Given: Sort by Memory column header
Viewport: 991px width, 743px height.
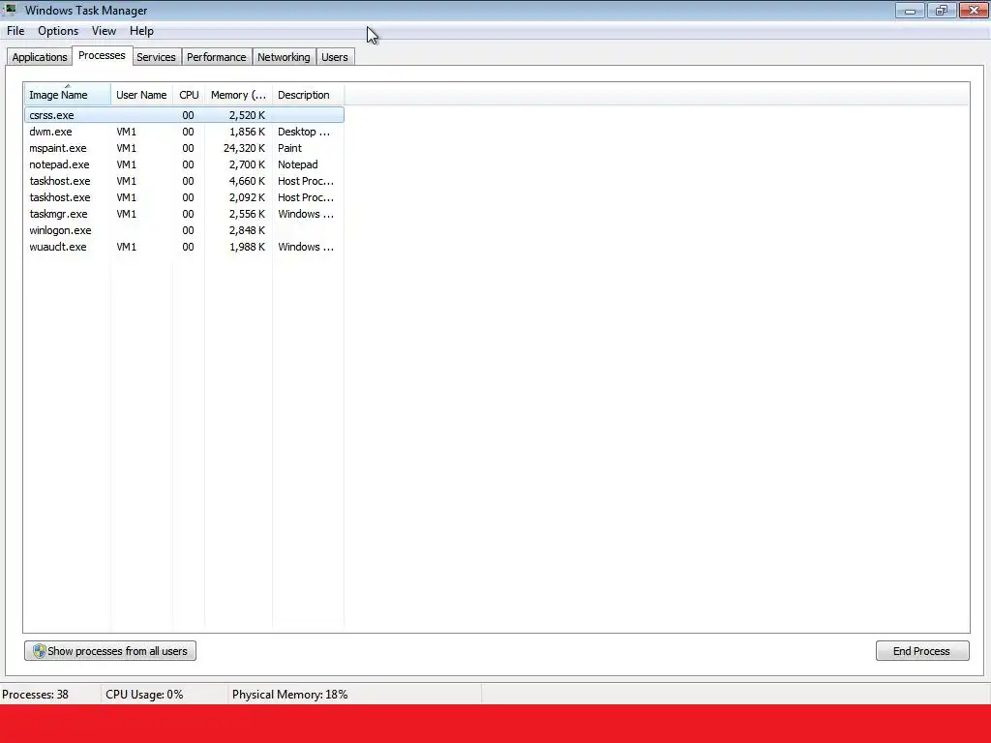Looking at the screenshot, I should (238, 95).
